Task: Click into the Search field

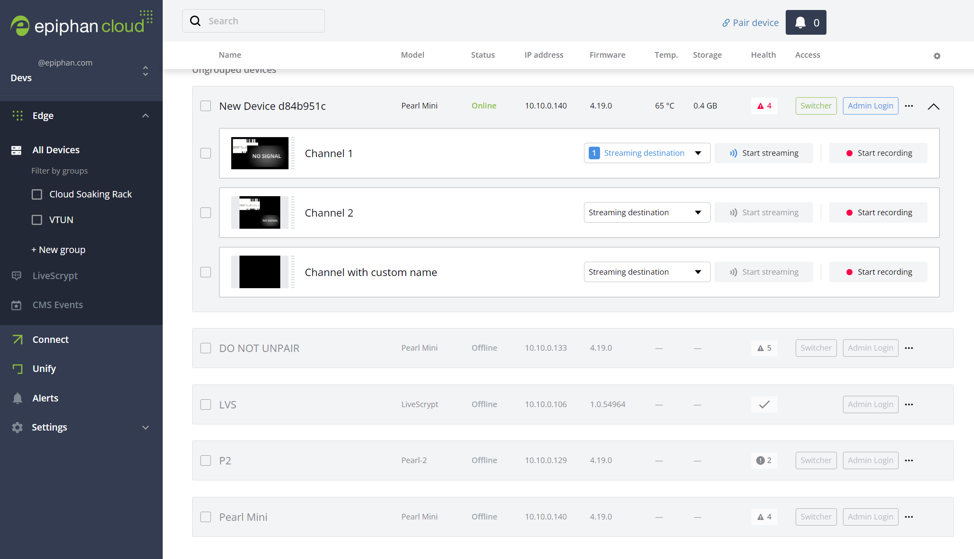Action: [x=260, y=21]
